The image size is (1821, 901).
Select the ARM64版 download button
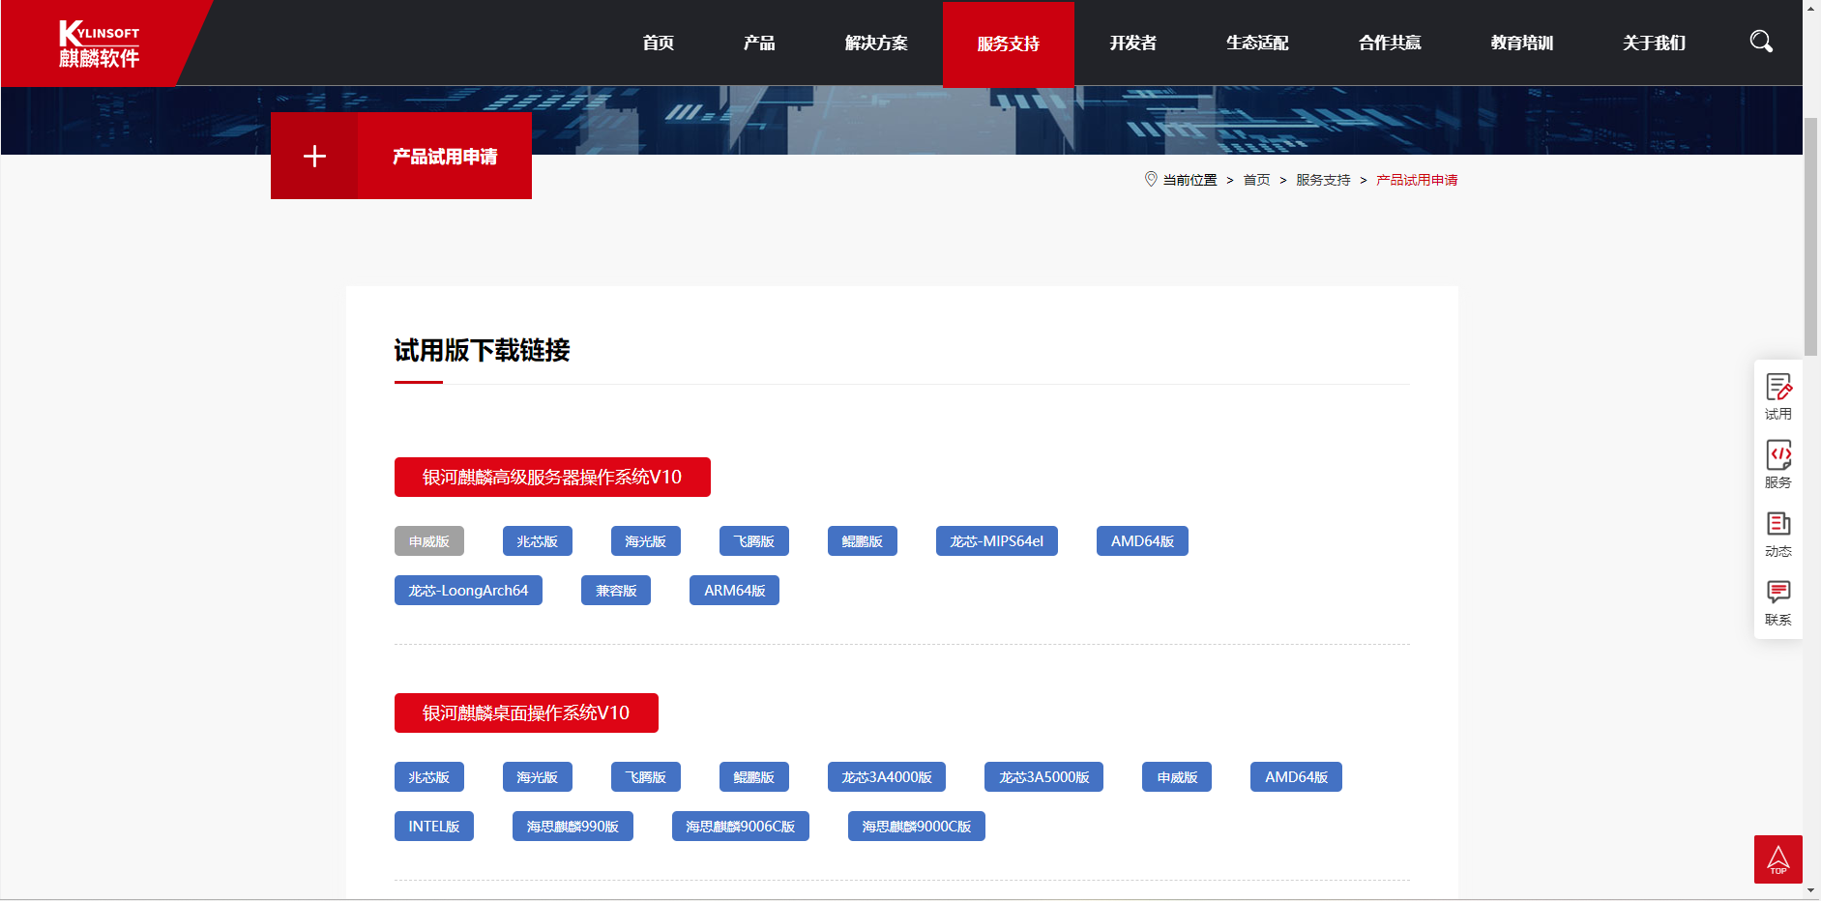click(x=734, y=591)
